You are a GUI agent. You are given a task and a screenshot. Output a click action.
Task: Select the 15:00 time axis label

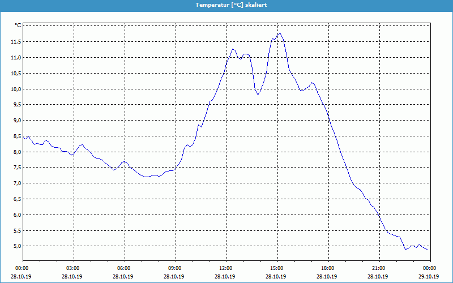coord(277,268)
